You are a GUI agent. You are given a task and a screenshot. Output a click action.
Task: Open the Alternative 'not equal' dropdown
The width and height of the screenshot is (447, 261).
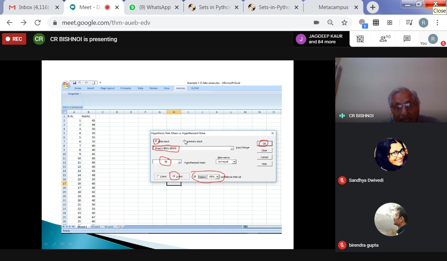(x=234, y=162)
